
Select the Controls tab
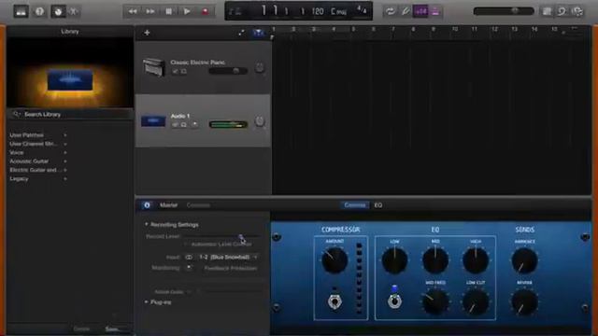[x=355, y=205]
